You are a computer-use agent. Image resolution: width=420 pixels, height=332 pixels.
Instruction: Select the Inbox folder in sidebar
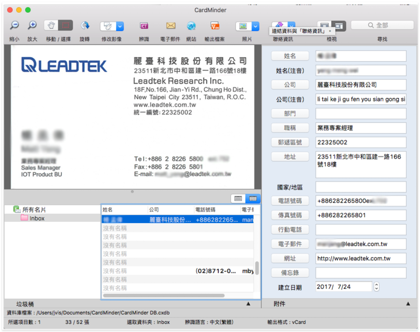coord(37,218)
